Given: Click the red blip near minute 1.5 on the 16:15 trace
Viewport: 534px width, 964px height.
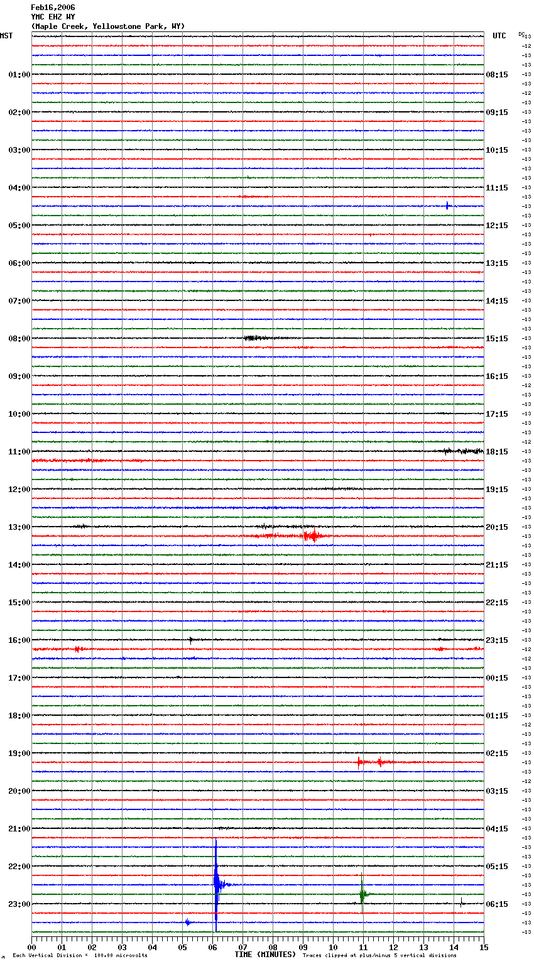Looking at the screenshot, I should click(x=77, y=649).
